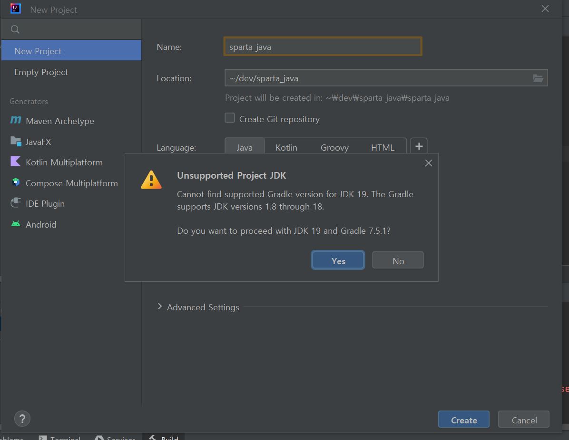Screen dimensions: 569x440
Task: Click the IntelliJ IDEA logo icon
Action: (x=16, y=9)
